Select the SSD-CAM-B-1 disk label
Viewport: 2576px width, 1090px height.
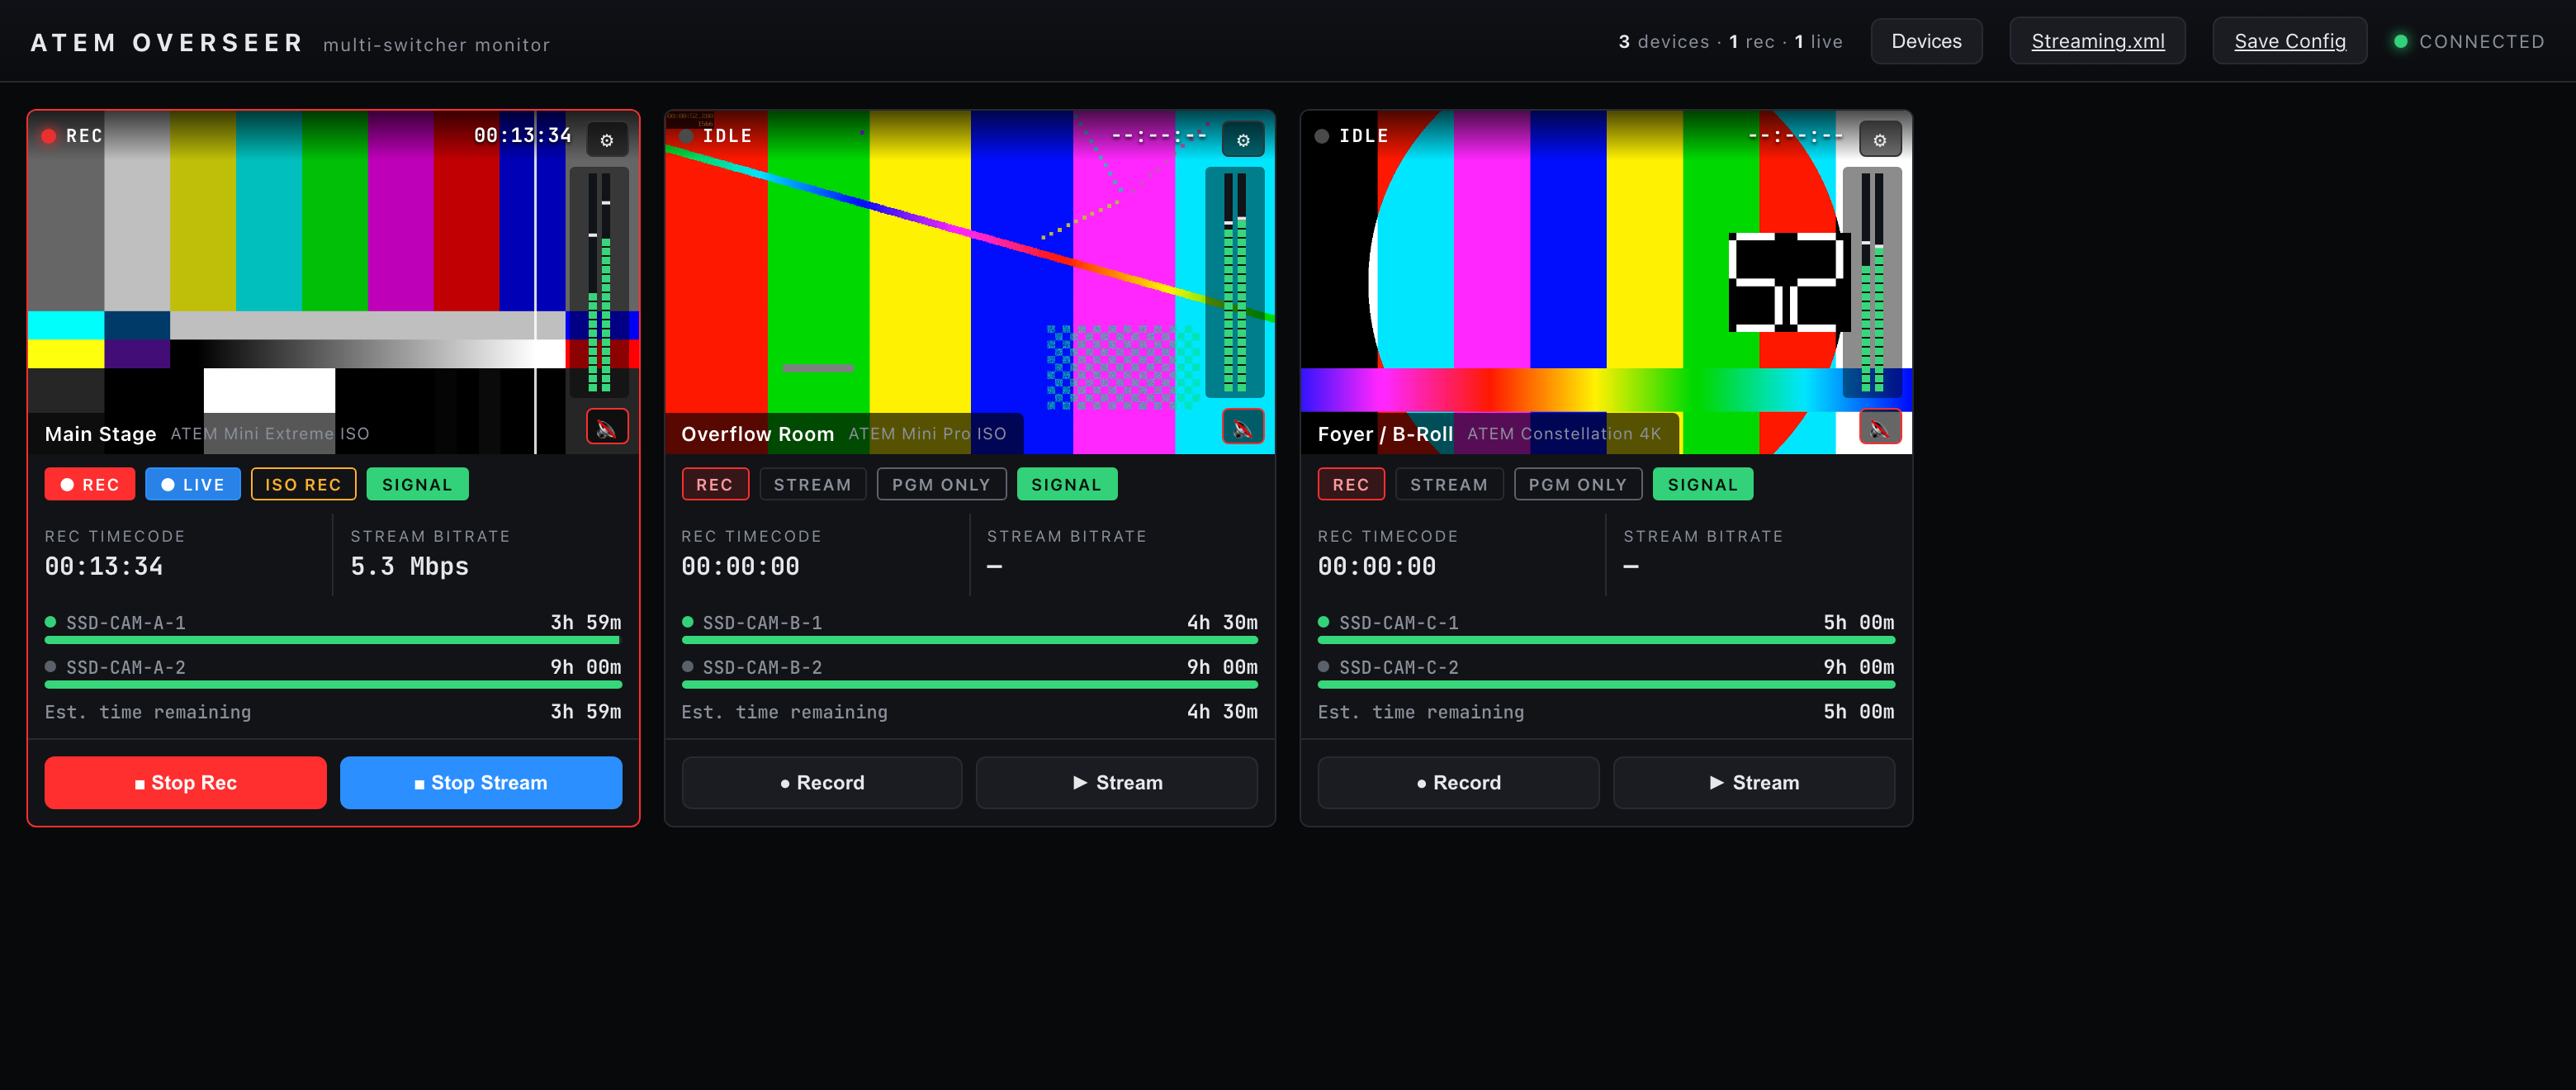pos(762,622)
